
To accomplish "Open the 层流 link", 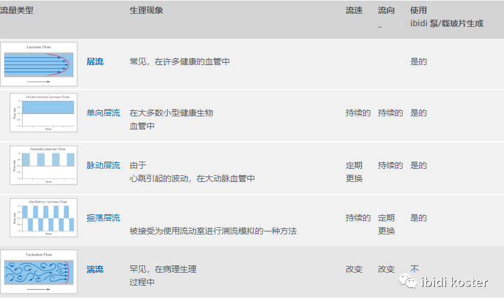I will (95, 61).
